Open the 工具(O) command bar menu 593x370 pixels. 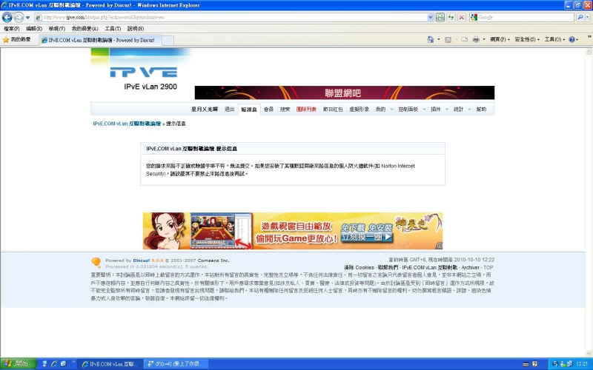(554, 39)
